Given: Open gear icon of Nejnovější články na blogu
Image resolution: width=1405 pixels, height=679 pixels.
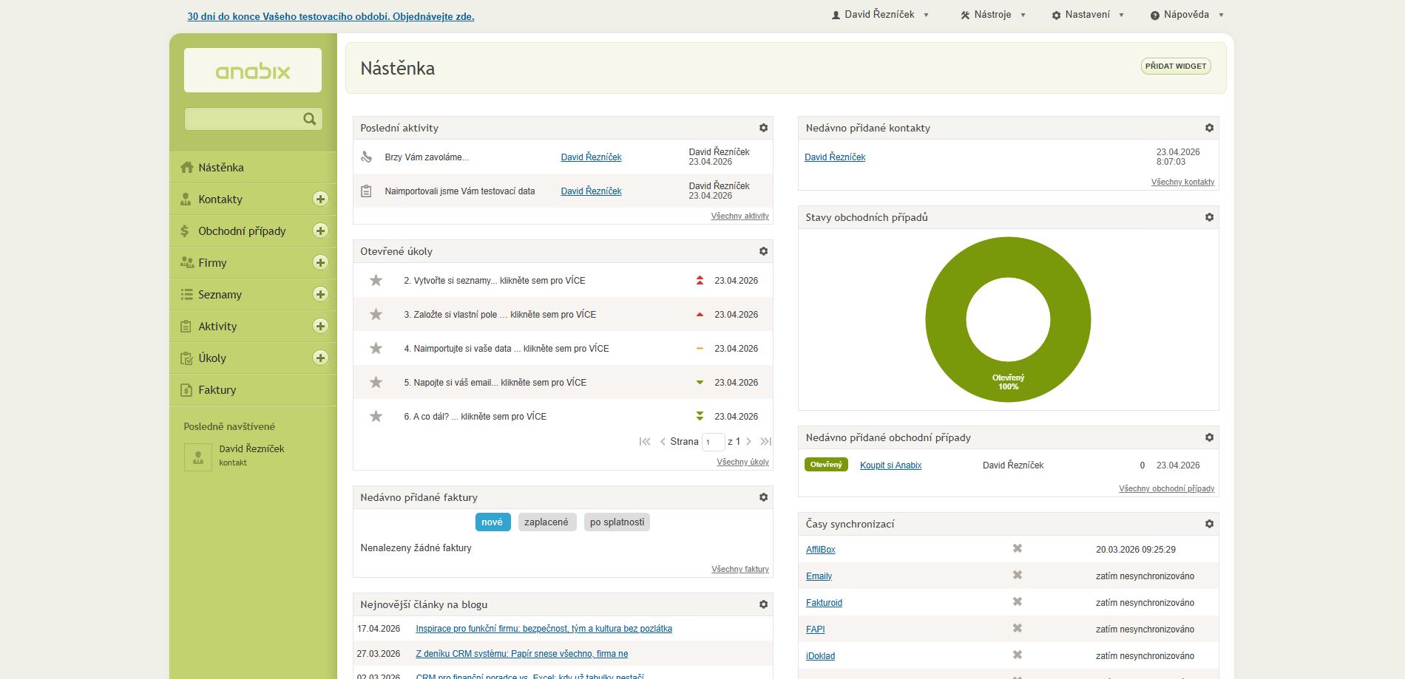Looking at the screenshot, I should point(763,604).
